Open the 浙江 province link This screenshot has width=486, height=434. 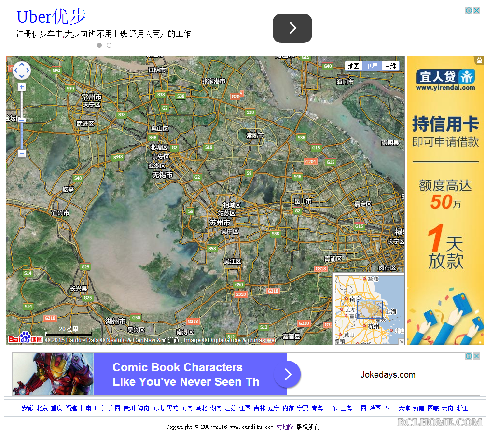[462, 408]
